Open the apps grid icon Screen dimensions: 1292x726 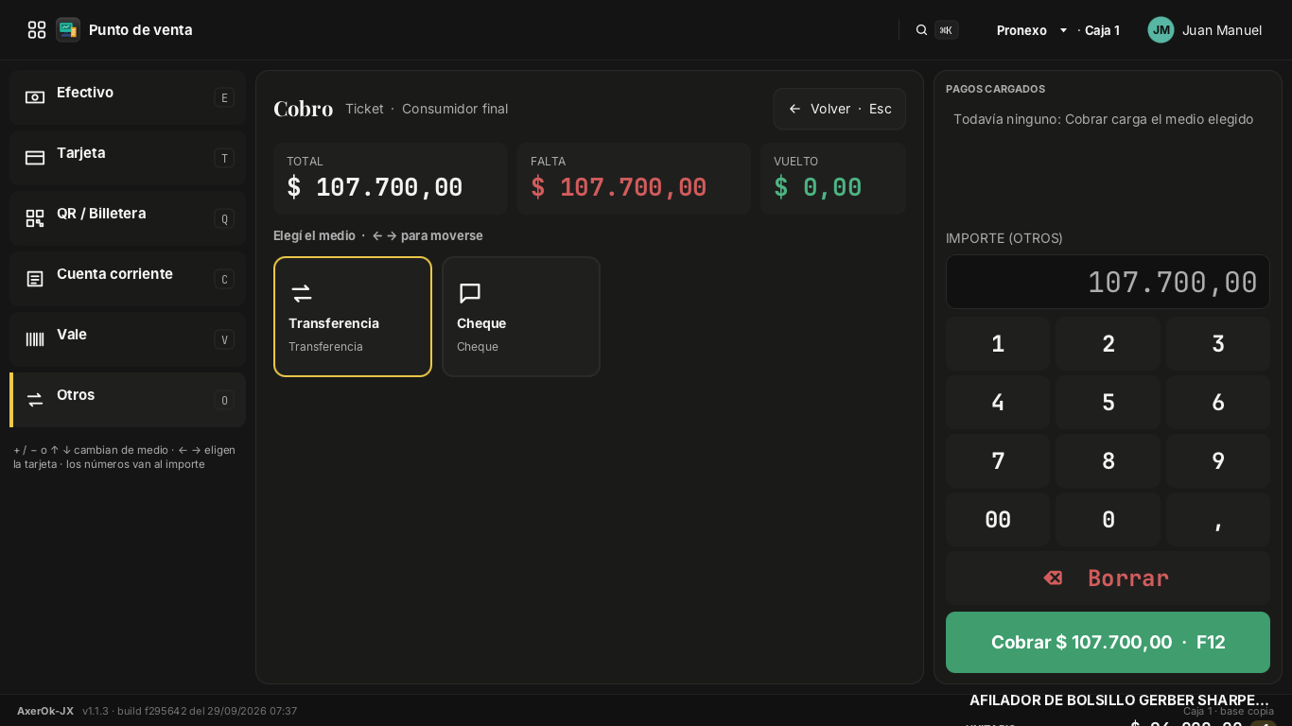pyautogui.click(x=37, y=30)
